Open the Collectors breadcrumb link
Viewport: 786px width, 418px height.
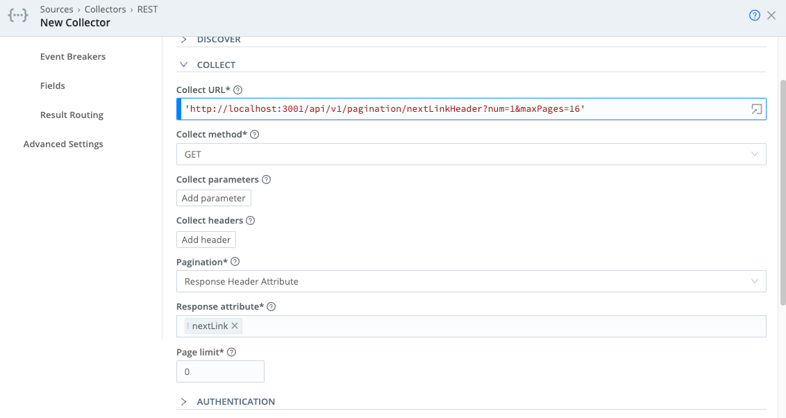coord(106,9)
